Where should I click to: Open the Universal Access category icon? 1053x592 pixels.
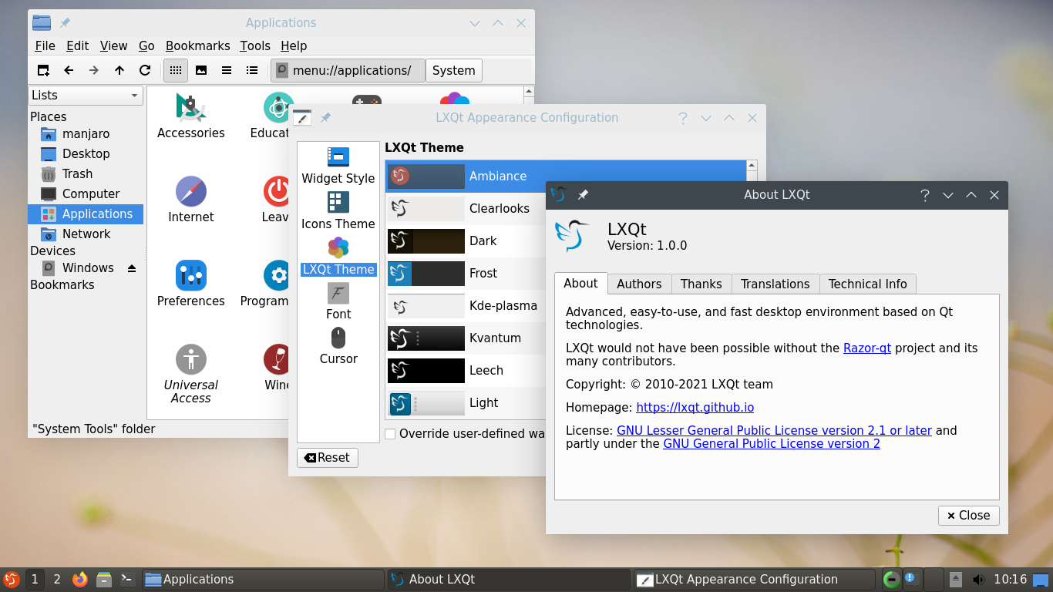click(x=191, y=375)
